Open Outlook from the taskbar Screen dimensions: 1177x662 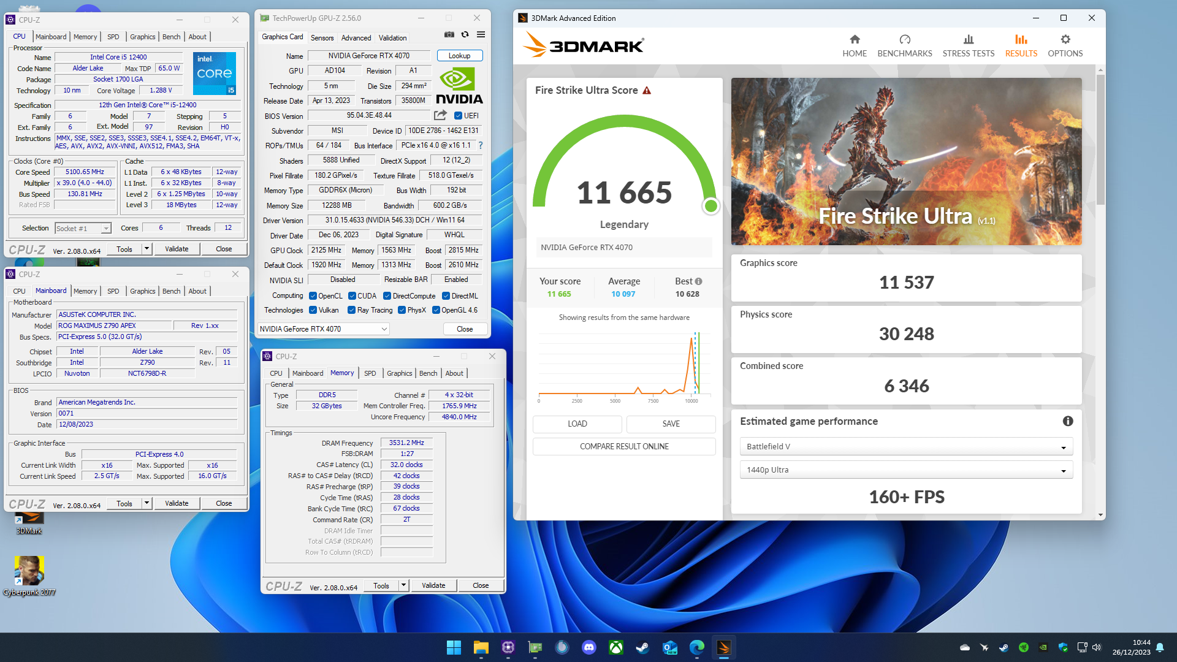click(x=670, y=647)
